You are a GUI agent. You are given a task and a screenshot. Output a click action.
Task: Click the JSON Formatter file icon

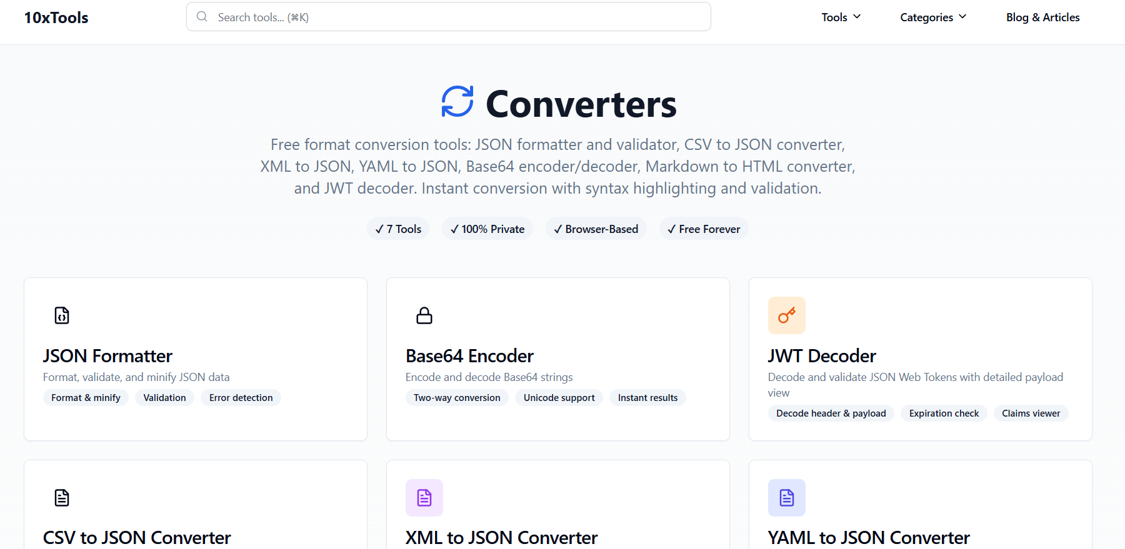coord(62,315)
